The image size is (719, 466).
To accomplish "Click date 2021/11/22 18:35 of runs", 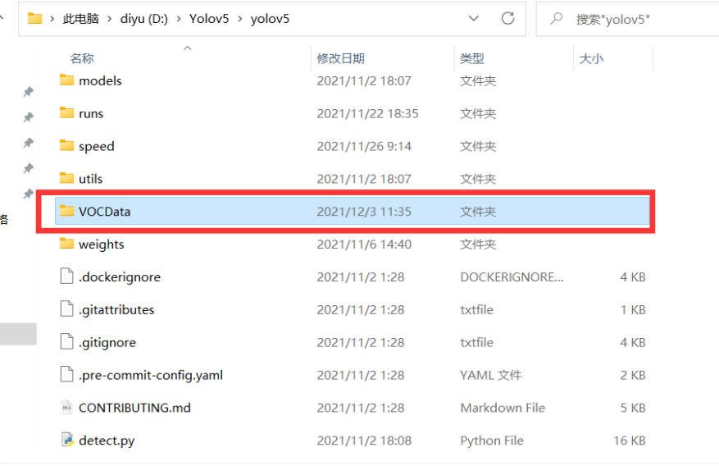I will (x=368, y=113).
